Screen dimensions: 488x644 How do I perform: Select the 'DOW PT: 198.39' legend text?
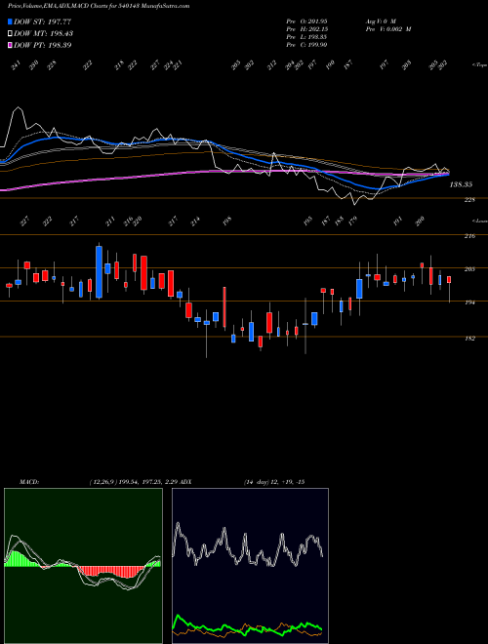(43, 45)
